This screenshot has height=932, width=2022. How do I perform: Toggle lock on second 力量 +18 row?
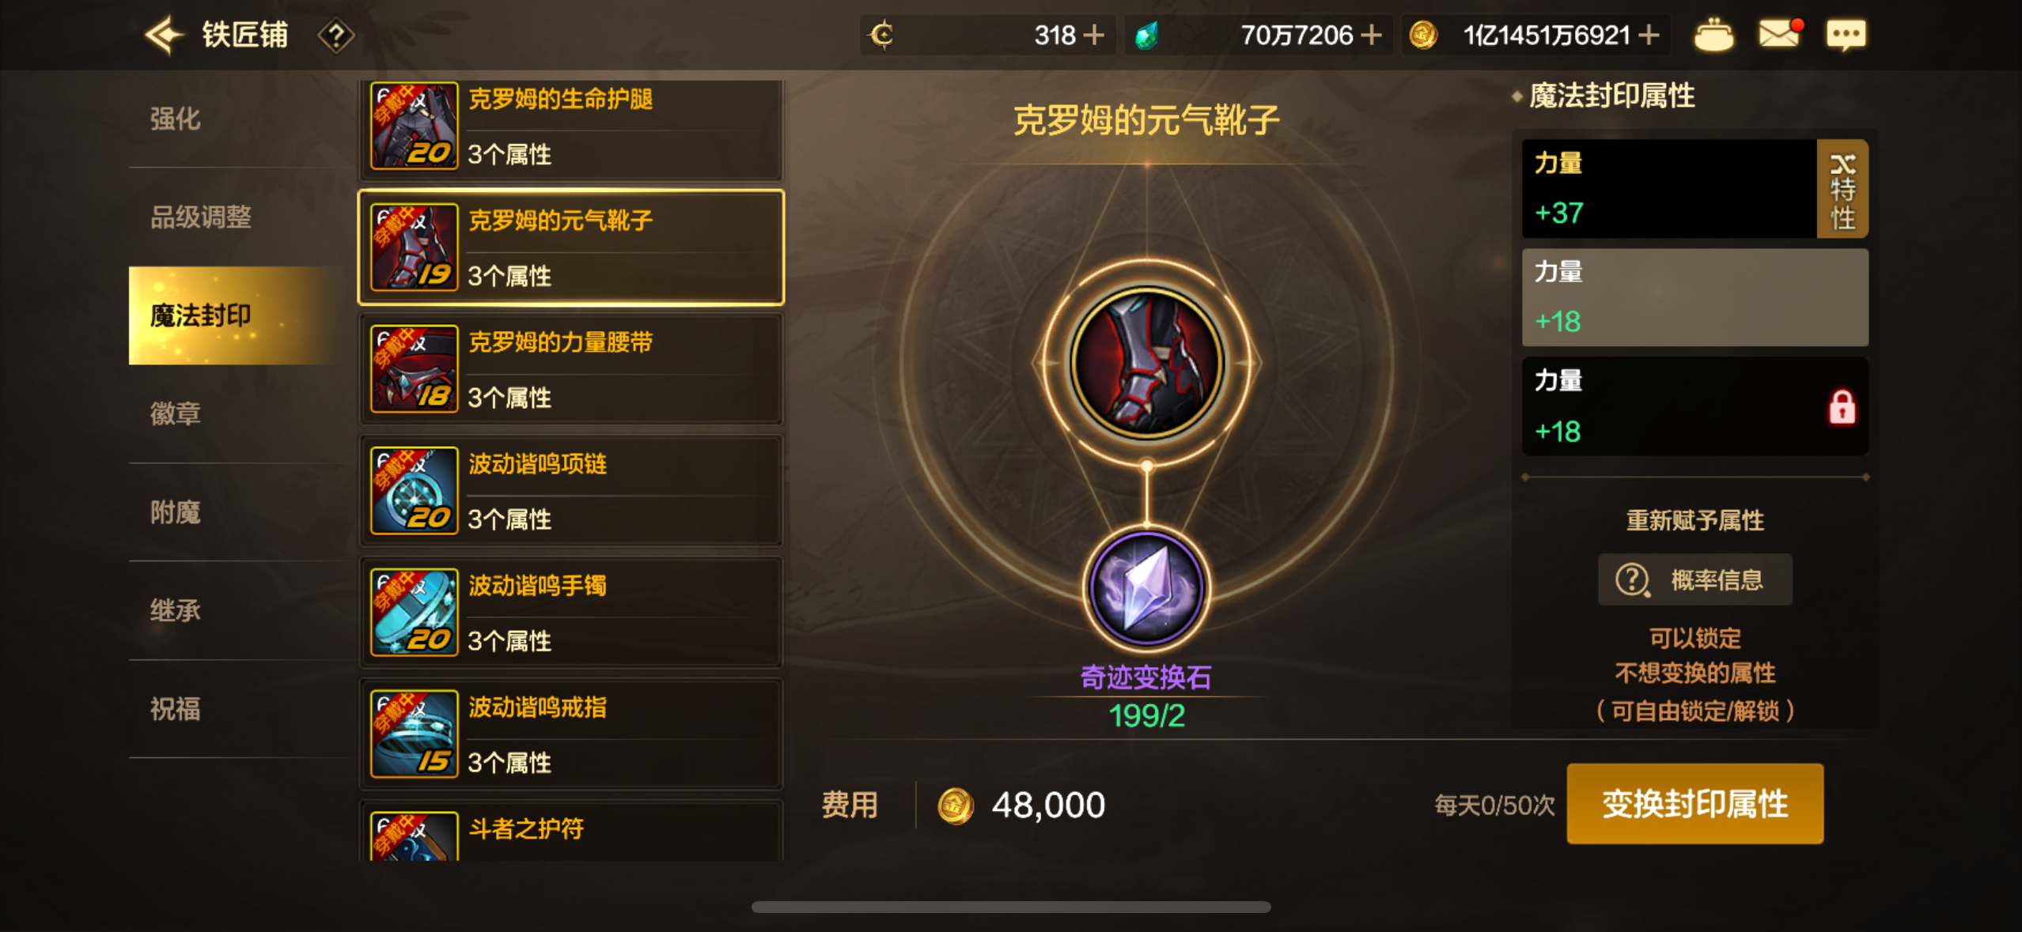(x=1694, y=297)
